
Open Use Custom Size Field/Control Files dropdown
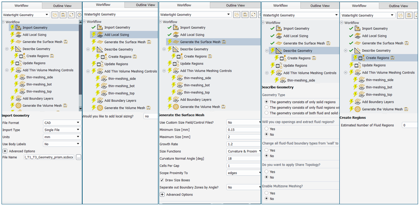(243, 122)
